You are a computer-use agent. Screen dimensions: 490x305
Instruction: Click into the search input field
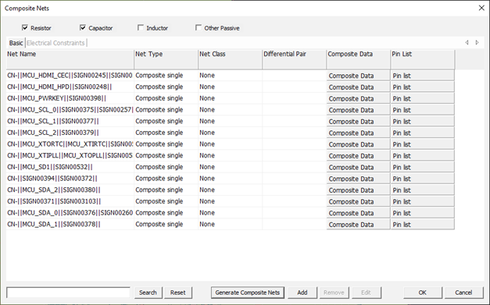pos(68,293)
